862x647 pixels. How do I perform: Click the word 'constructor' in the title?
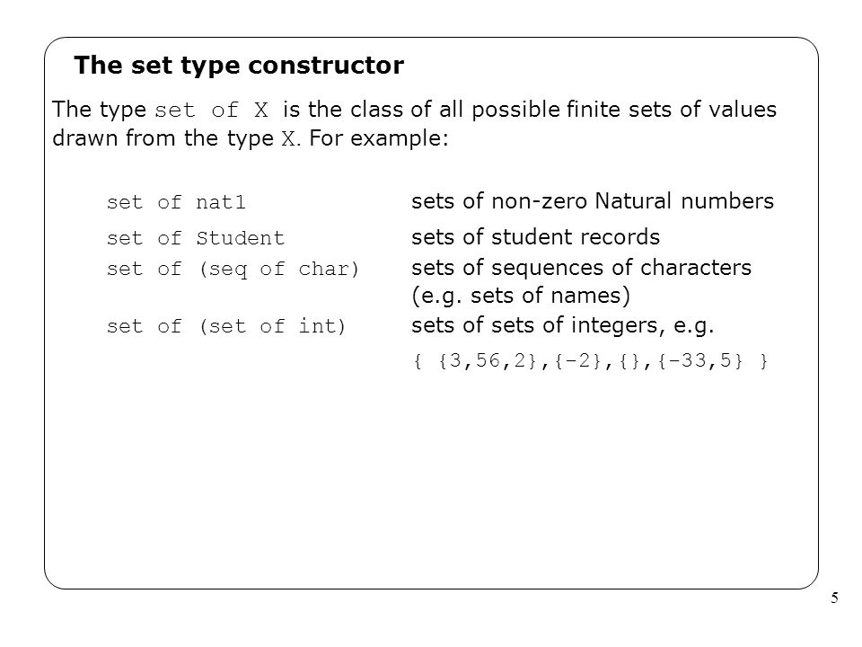326,66
